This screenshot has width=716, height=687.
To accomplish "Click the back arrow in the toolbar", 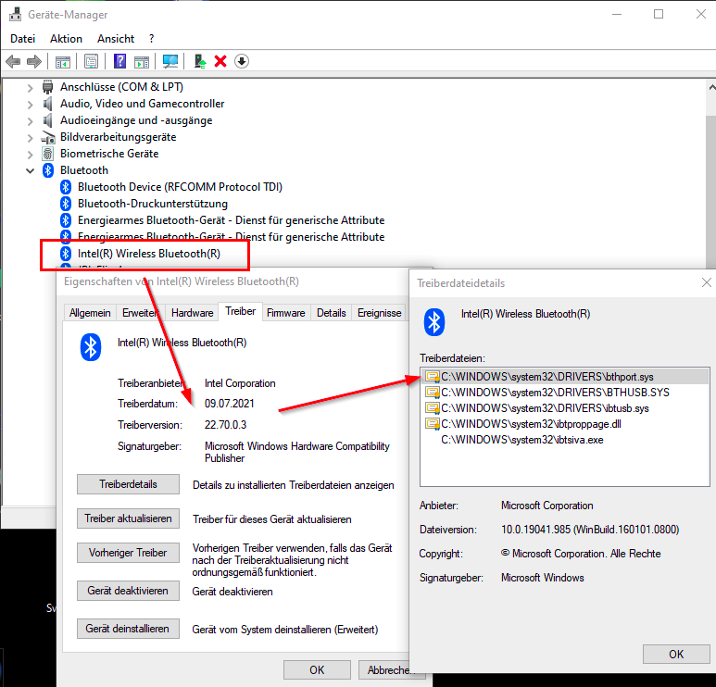I will (x=13, y=61).
